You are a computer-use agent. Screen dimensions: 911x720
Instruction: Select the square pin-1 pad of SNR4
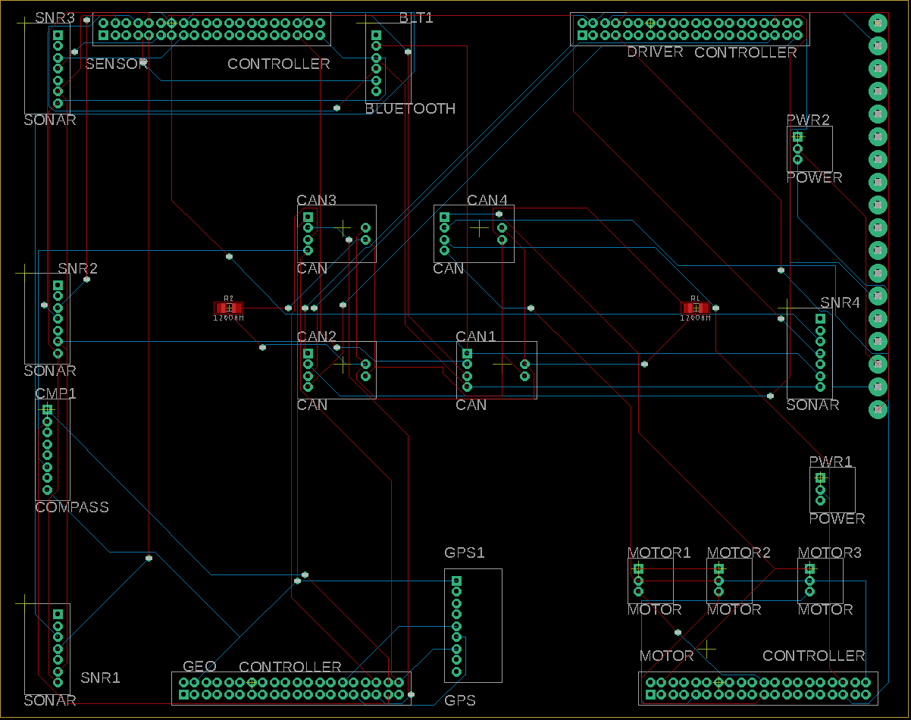point(820,319)
